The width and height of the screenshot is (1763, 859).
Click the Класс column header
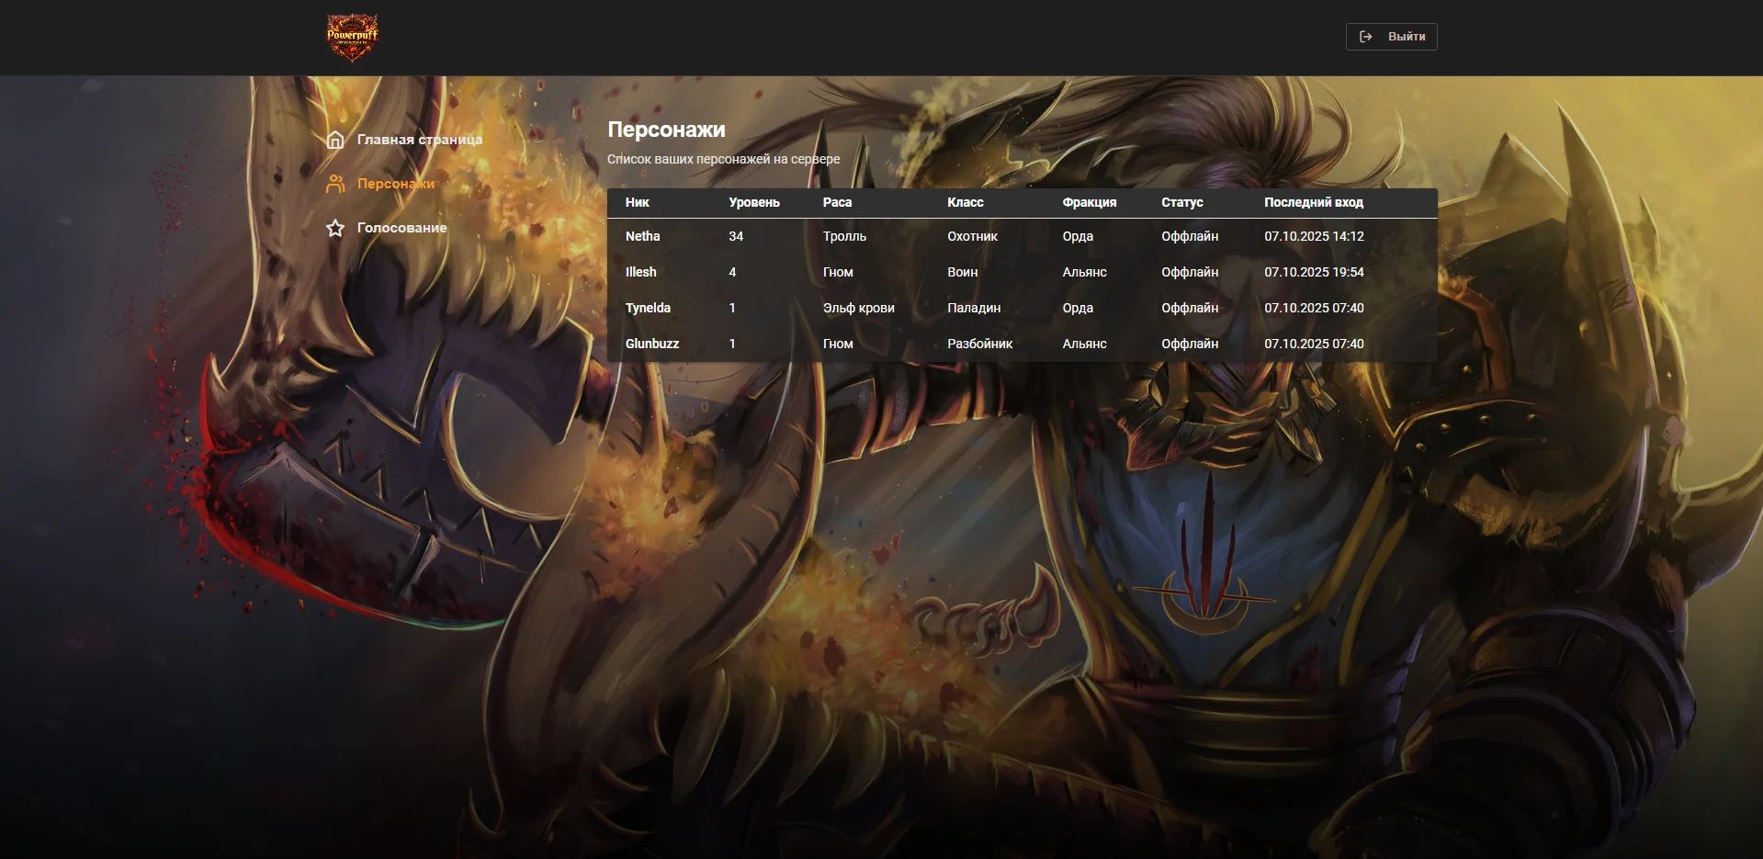[966, 202]
